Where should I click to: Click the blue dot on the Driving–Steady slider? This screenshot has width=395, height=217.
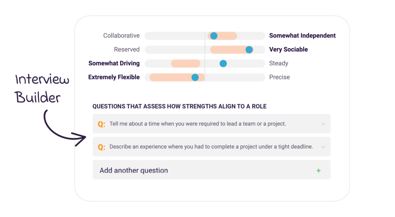223,64
